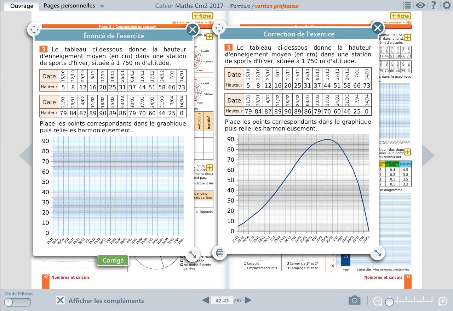Image resolution: width=453 pixels, height=311 pixels.
Task: Open the settings gear icon
Action: pyautogui.click(x=447, y=5)
